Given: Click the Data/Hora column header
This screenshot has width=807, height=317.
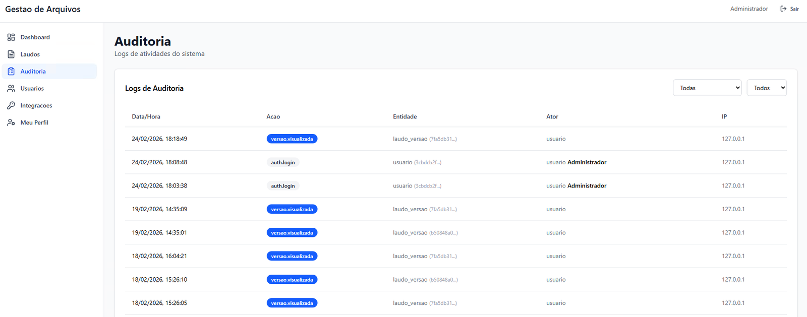Looking at the screenshot, I should coord(146,117).
